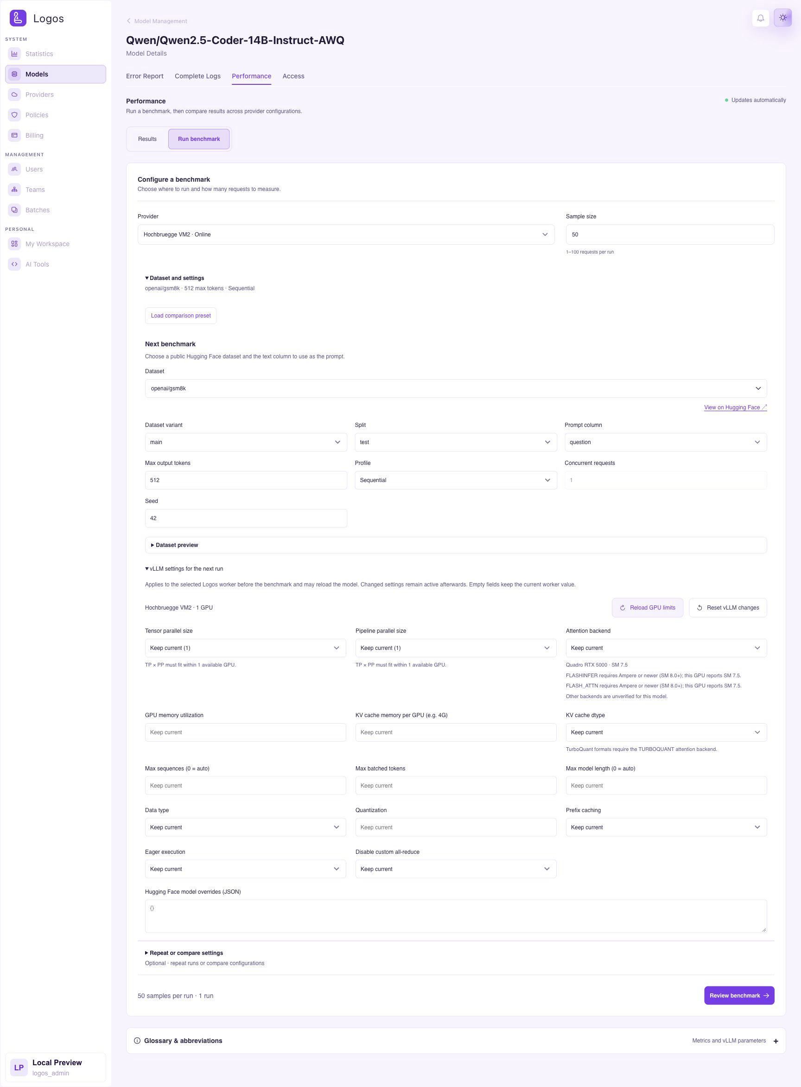Open Billing card icon in sidebar
This screenshot has height=1087, width=801.
point(14,135)
